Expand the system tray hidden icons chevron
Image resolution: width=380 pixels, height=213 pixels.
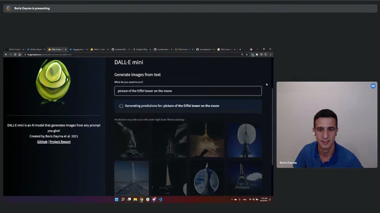pos(232,199)
